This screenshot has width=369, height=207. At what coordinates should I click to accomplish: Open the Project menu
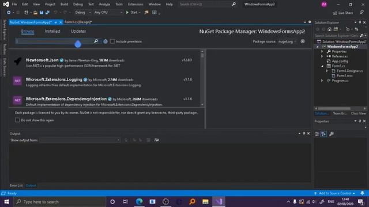click(50, 4)
